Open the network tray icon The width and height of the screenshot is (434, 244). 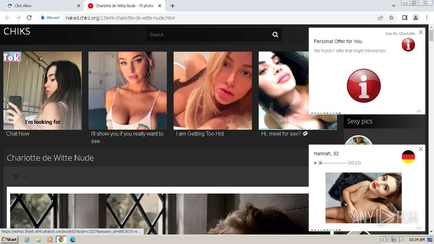coord(393,240)
